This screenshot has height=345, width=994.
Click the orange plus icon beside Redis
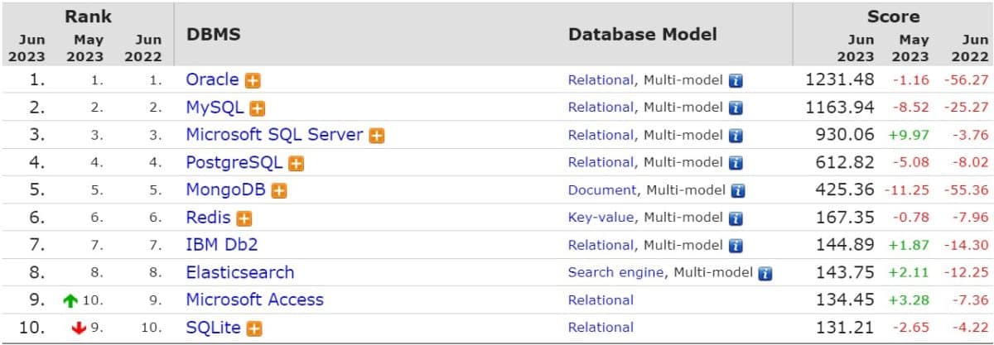tap(244, 218)
